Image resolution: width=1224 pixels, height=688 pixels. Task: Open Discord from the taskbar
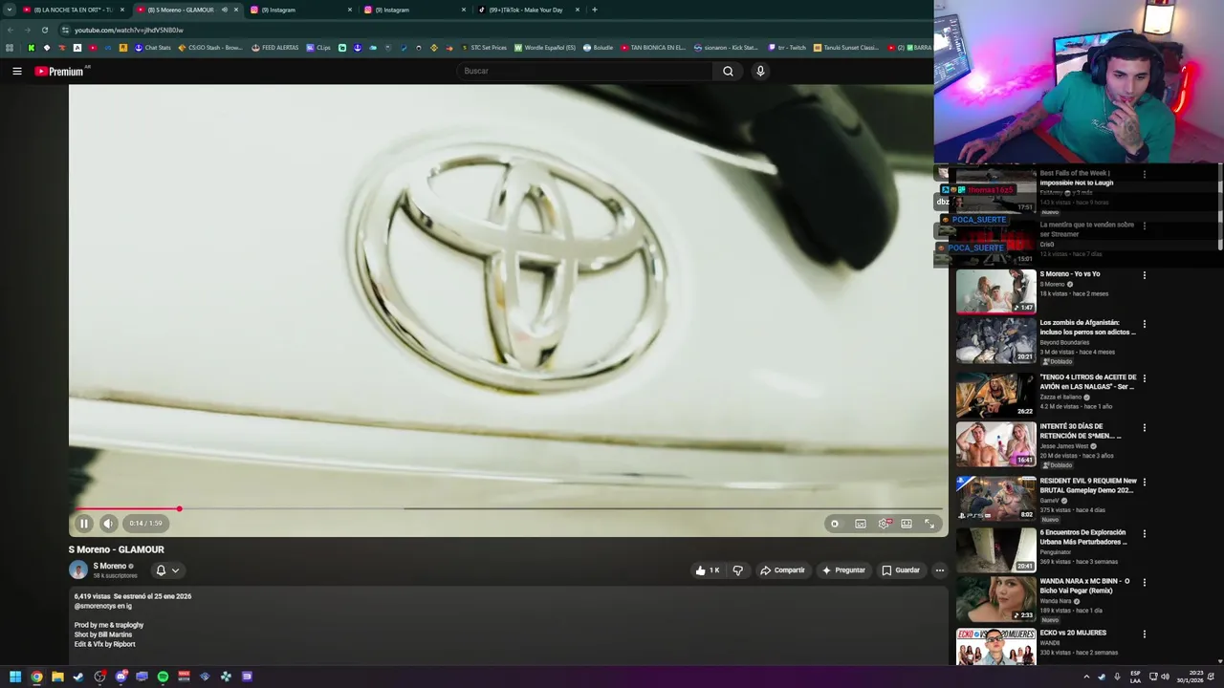point(120,677)
